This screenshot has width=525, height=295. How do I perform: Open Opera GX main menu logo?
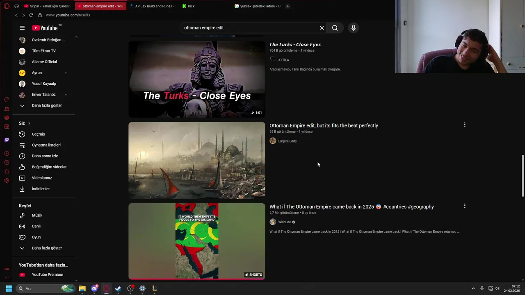(x=7, y=6)
